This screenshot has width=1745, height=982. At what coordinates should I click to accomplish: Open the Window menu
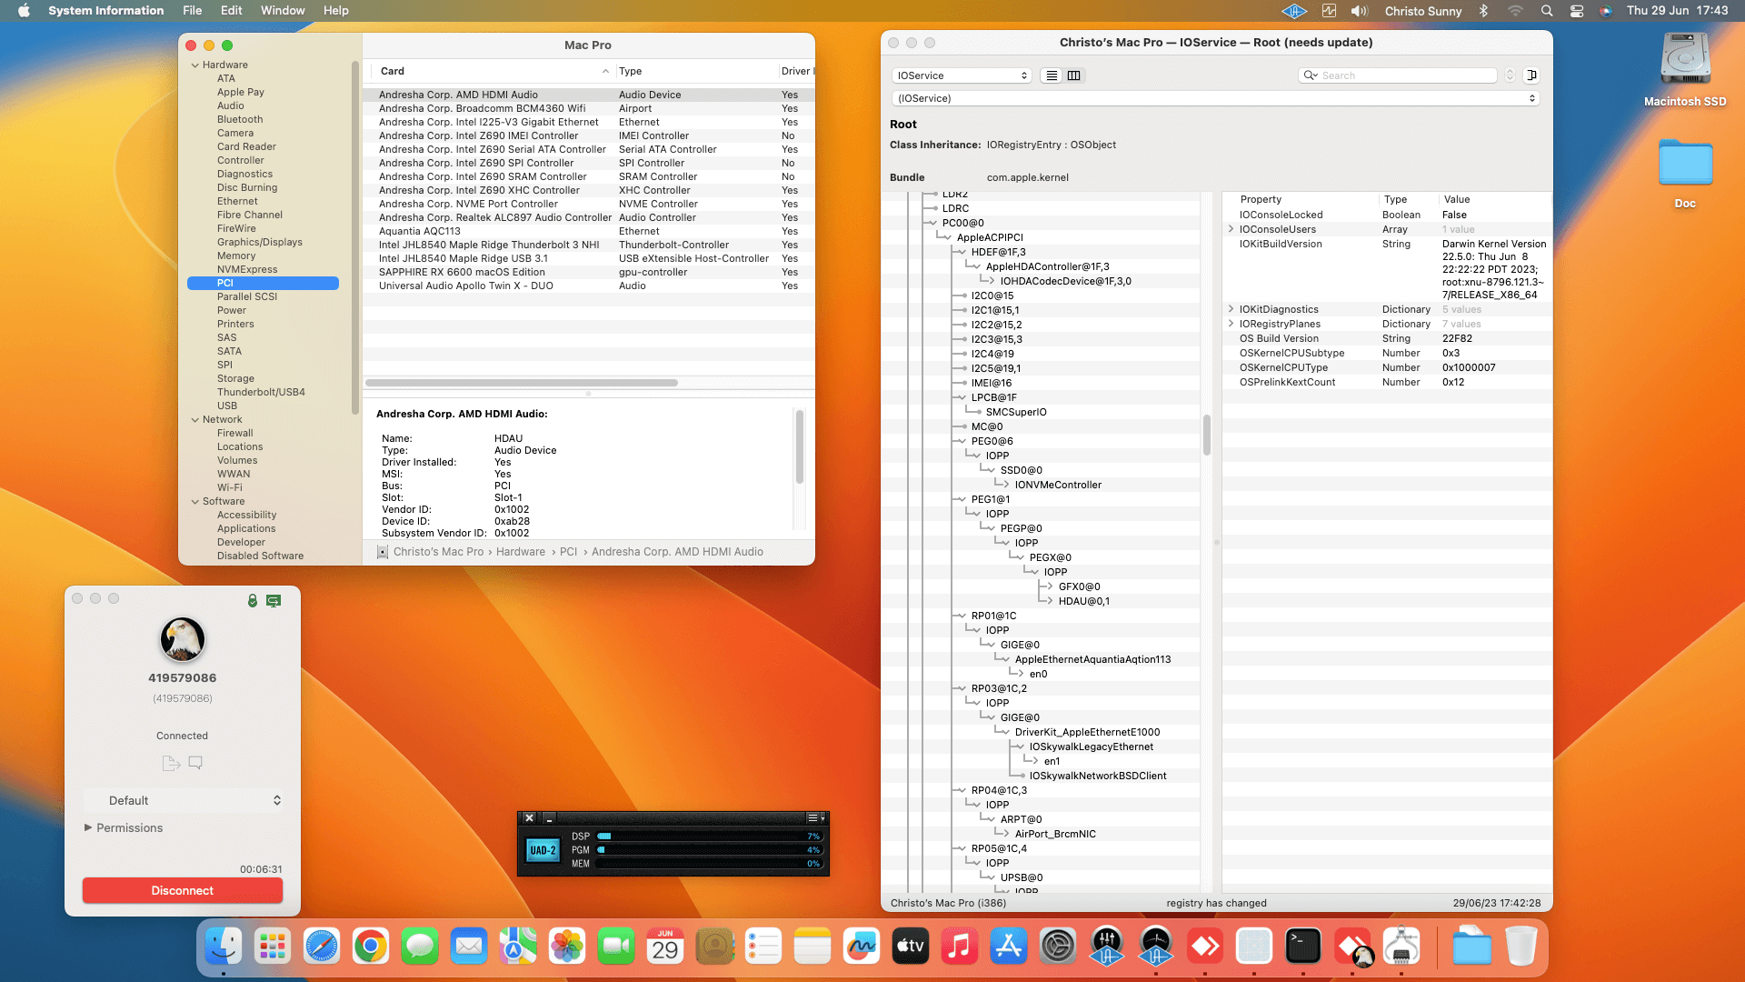(x=283, y=10)
